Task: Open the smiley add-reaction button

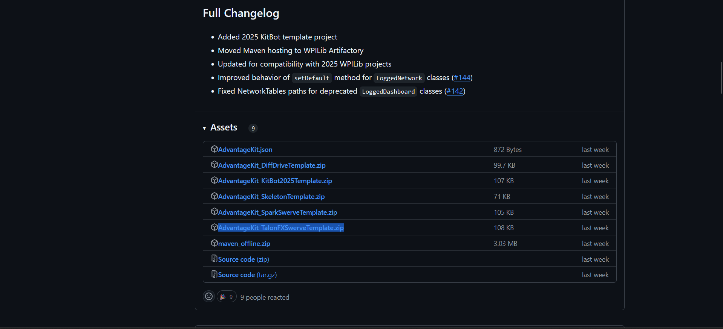Action: click(x=209, y=296)
